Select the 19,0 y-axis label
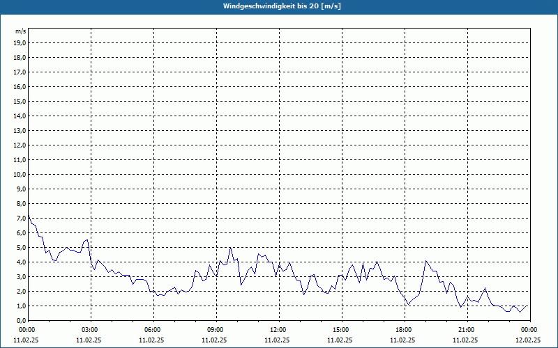 pos(20,43)
